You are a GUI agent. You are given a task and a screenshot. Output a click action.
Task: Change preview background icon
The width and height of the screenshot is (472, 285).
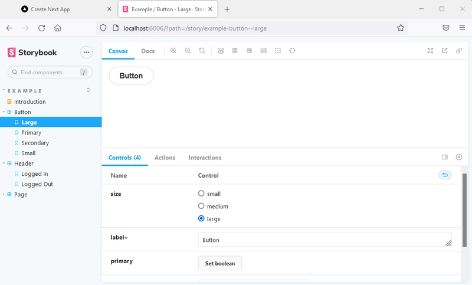click(x=220, y=51)
